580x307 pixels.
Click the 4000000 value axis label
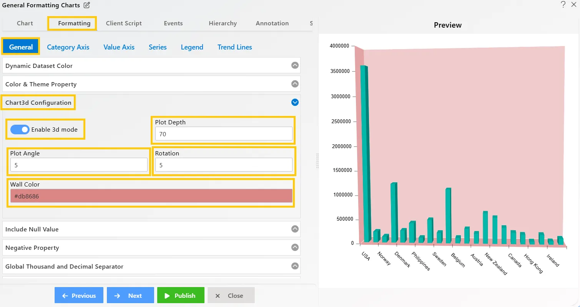(x=339, y=46)
